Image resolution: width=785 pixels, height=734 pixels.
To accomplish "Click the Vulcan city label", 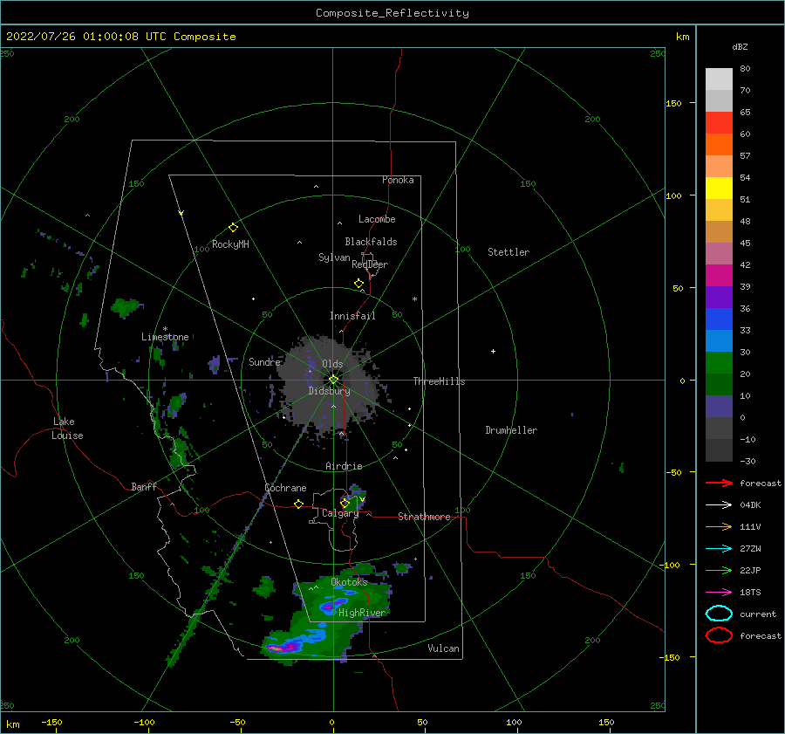I will 444,648.
